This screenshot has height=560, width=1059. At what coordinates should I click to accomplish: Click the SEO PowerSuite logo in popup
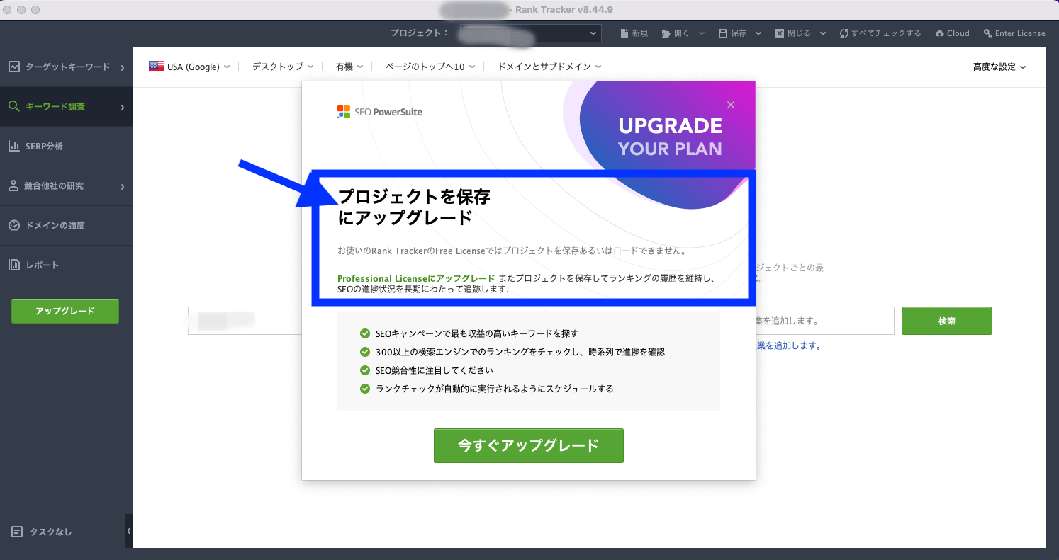[380, 112]
